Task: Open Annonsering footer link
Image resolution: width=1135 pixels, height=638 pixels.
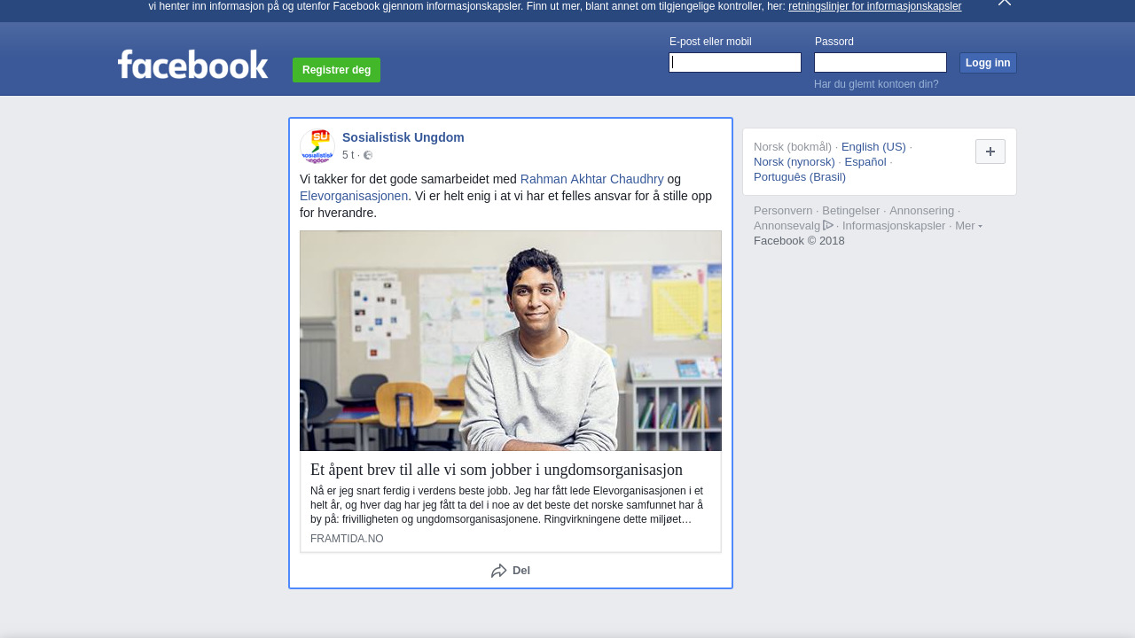Action: click(x=922, y=211)
